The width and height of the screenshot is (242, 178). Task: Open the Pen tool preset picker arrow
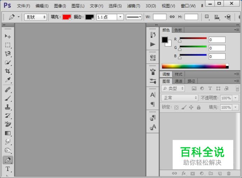coord(19,17)
